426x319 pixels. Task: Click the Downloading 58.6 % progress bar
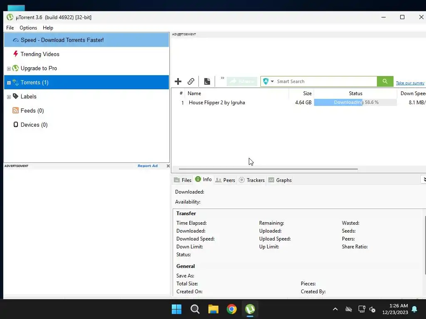pos(355,102)
